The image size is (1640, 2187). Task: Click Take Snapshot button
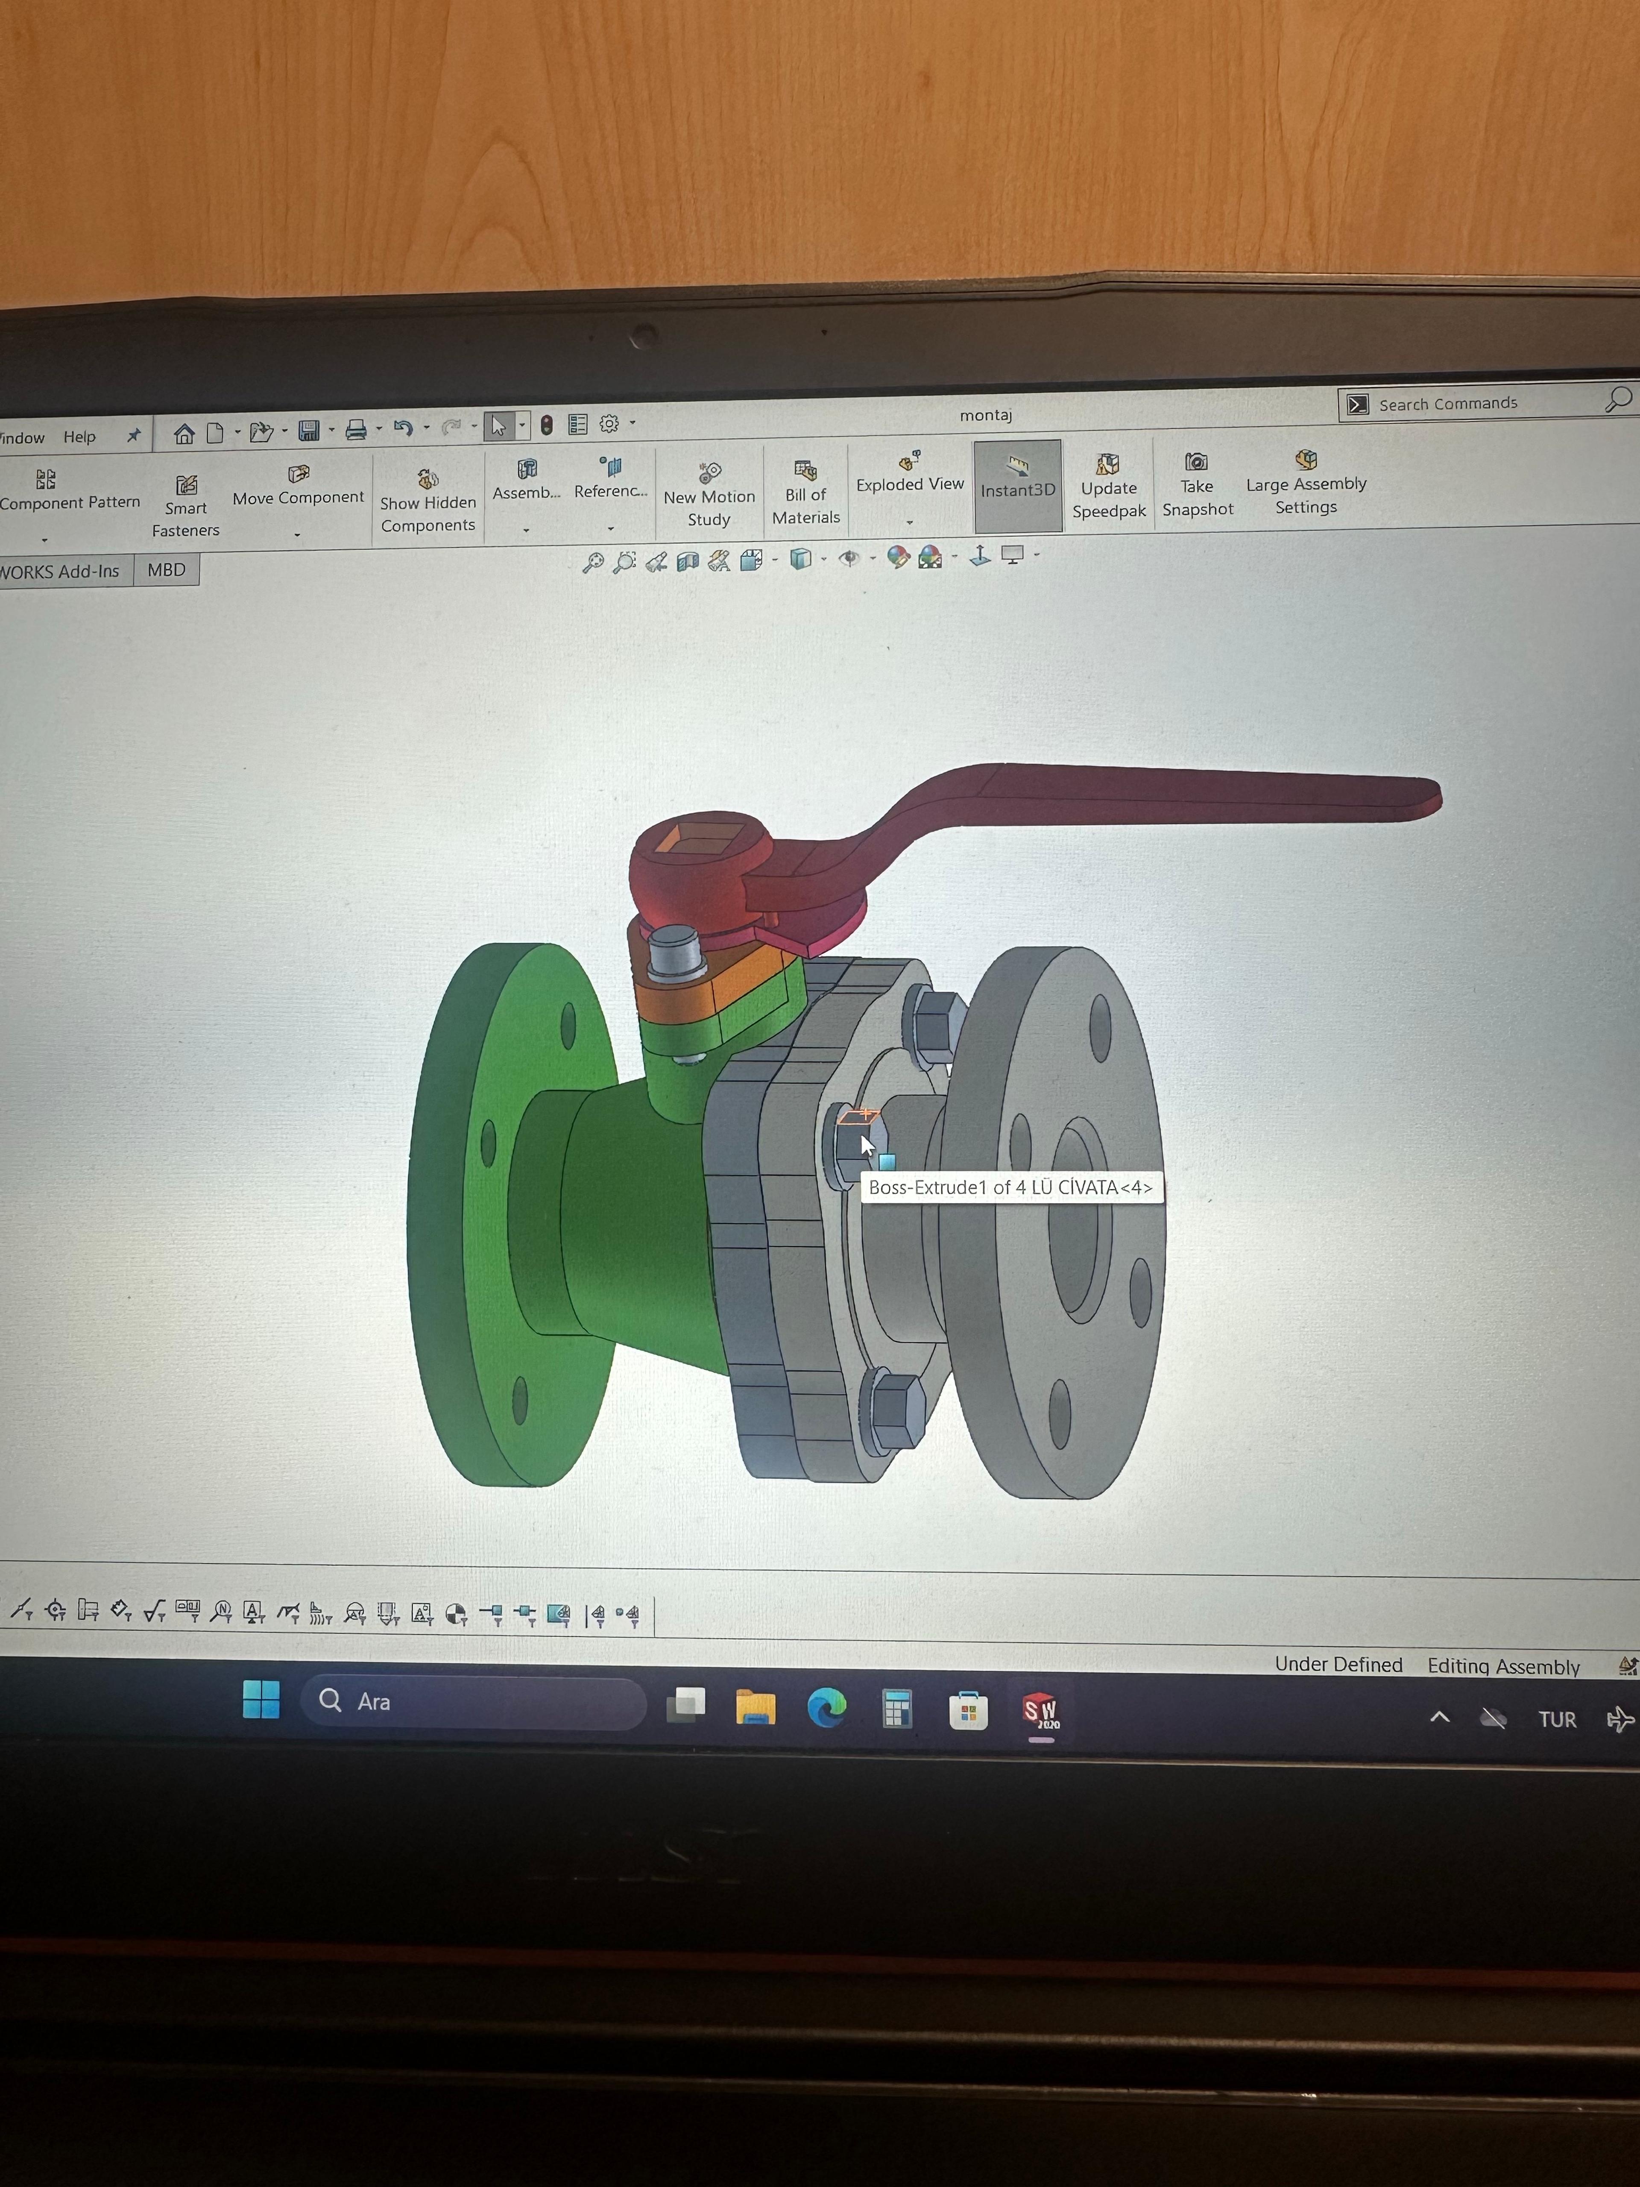coord(1197,484)
